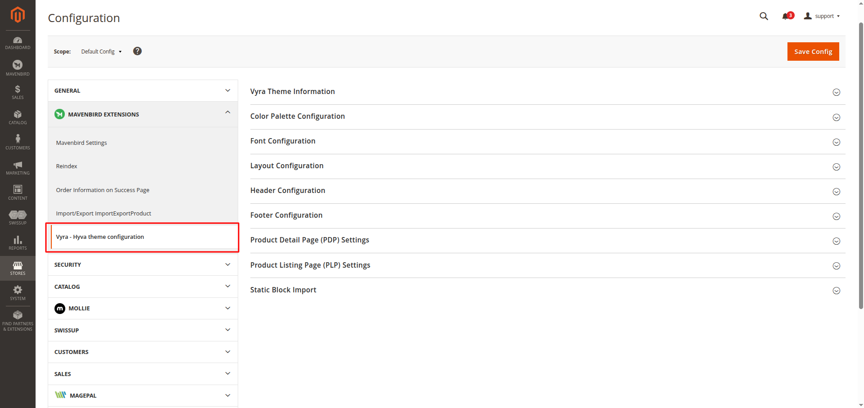Open the Default Config scope dropdown
864x408 pixels.
(101, 52)
